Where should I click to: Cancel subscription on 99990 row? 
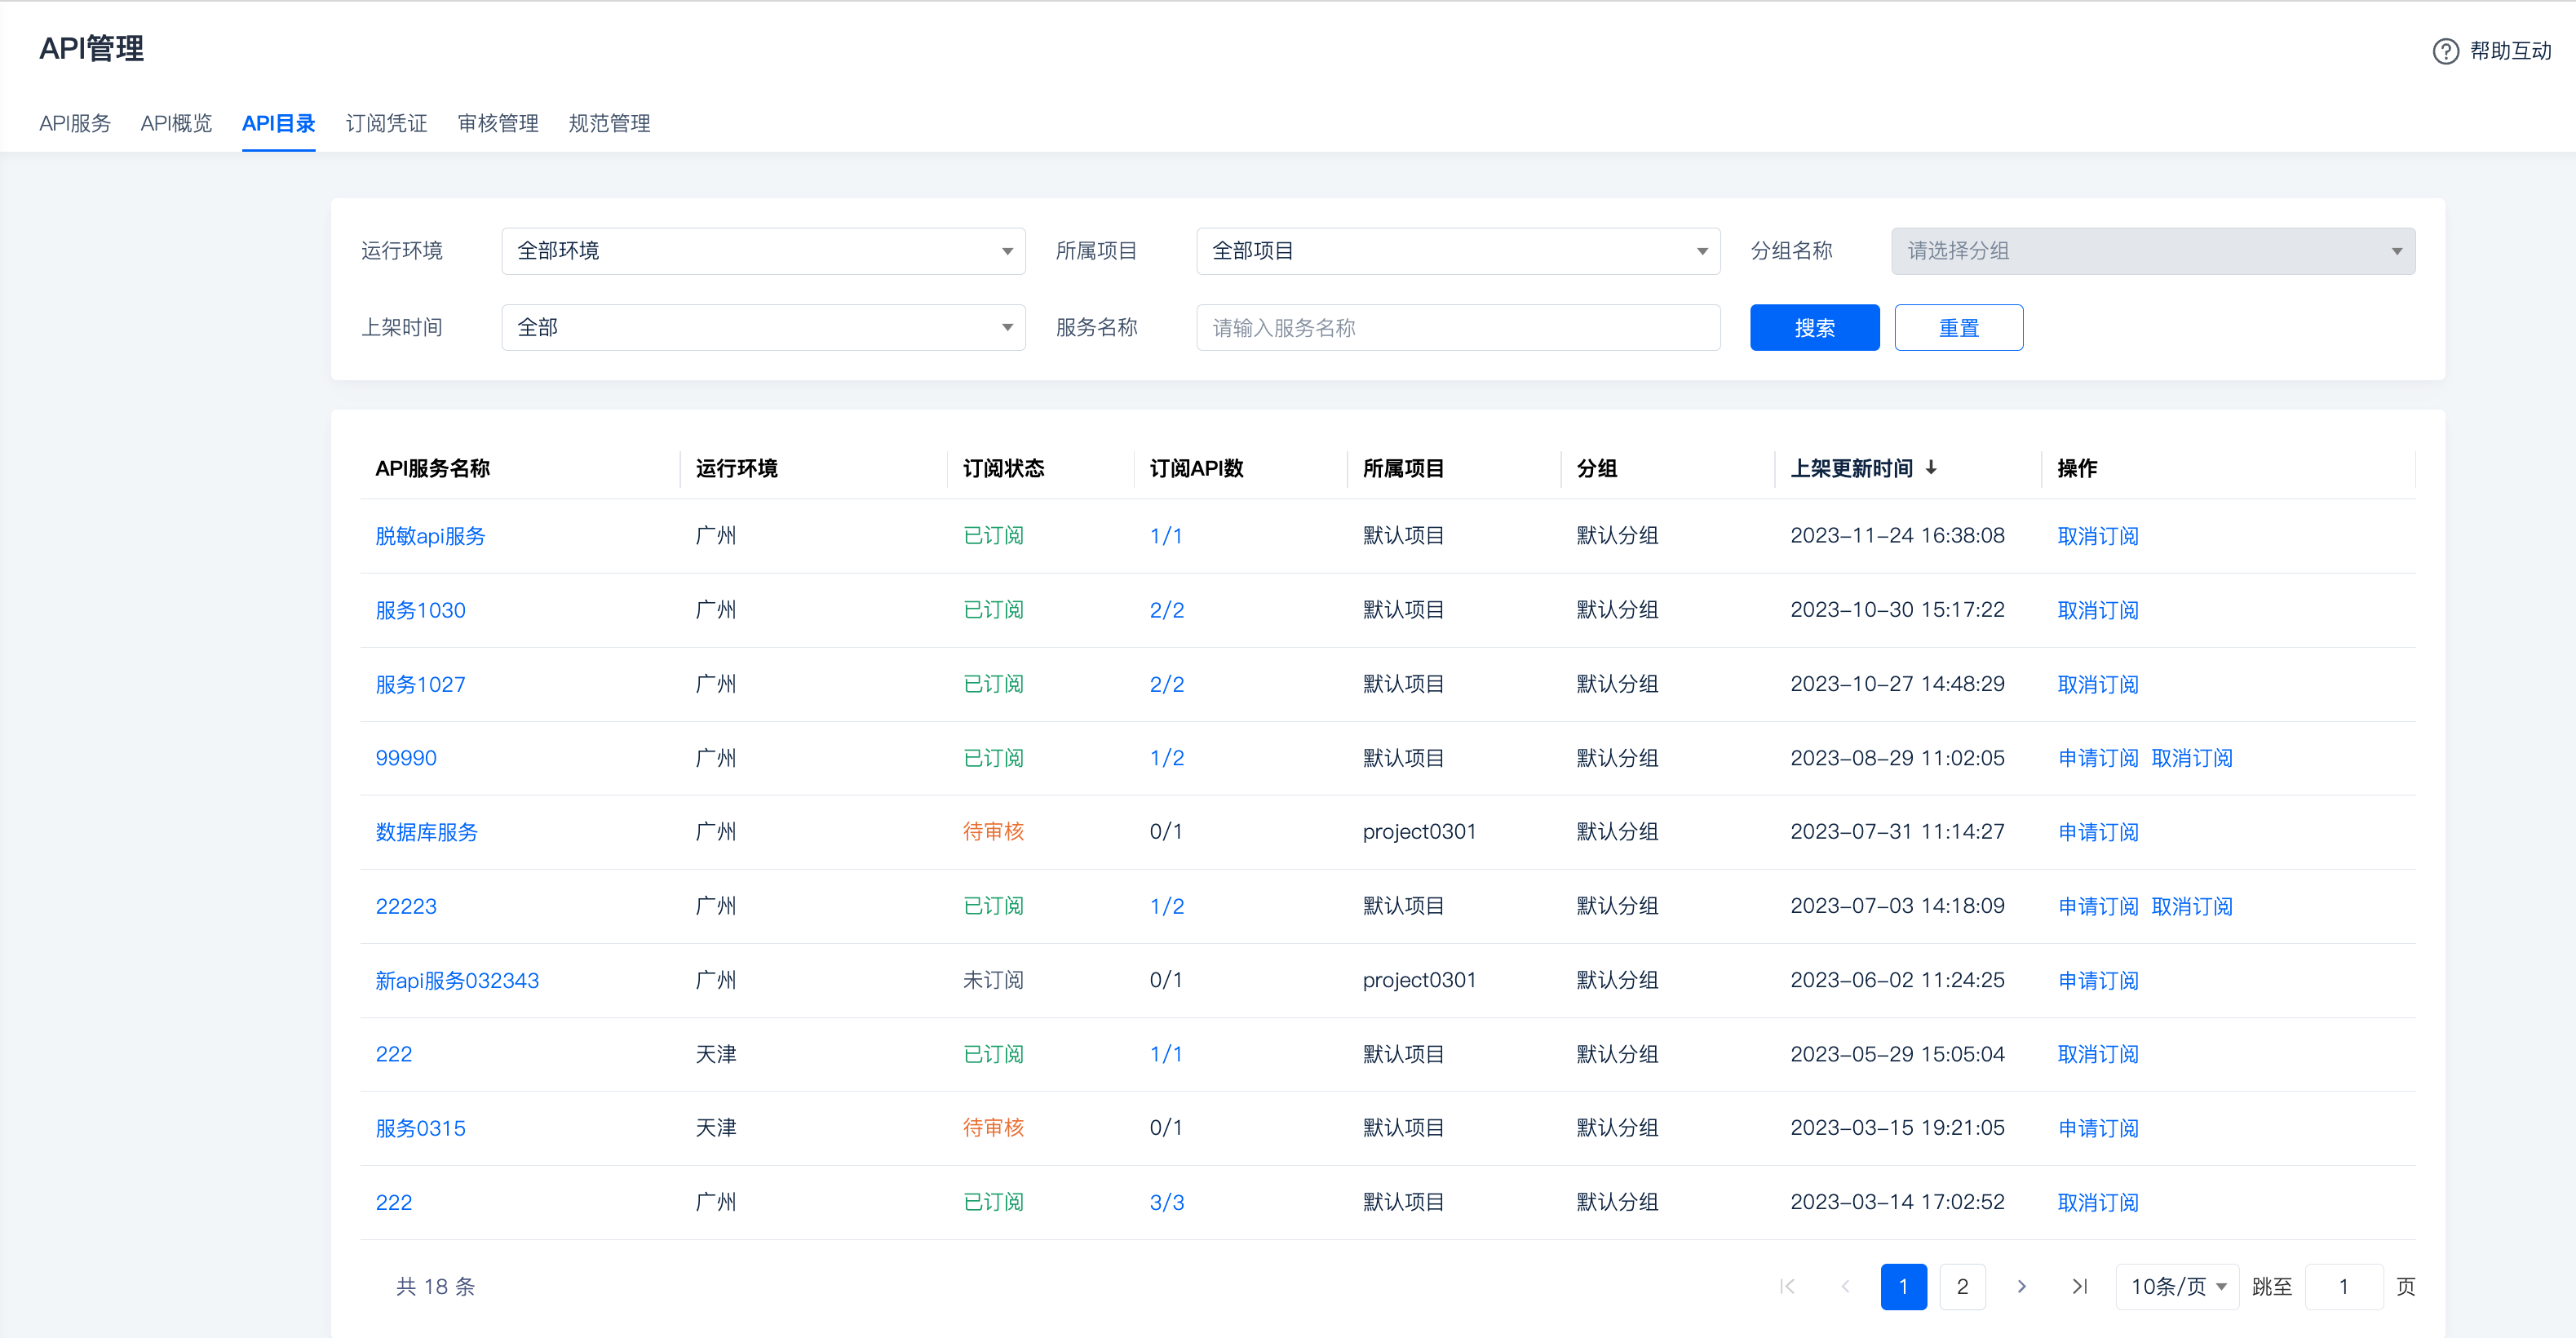click(x=2192, y=758)
